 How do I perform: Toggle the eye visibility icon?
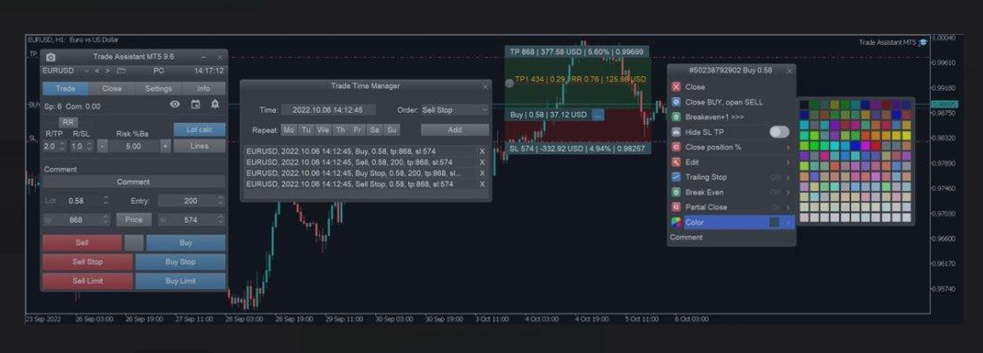(175, 105)
